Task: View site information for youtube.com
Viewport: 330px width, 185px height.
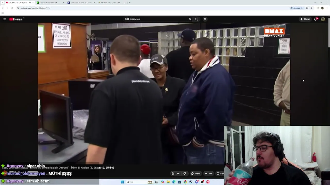Action: [x=18, y=8]
